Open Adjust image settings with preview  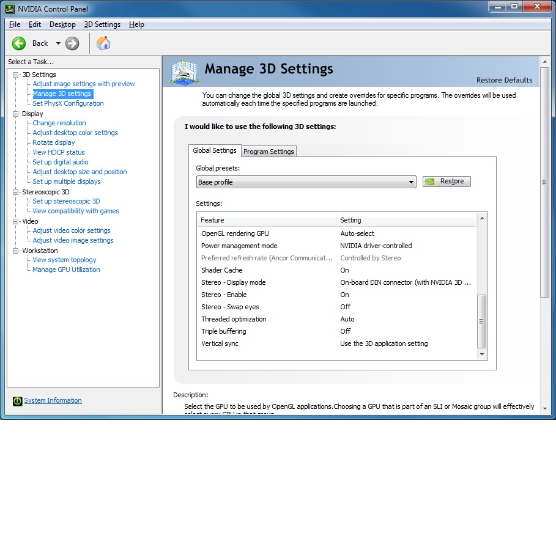click(84, 84)
